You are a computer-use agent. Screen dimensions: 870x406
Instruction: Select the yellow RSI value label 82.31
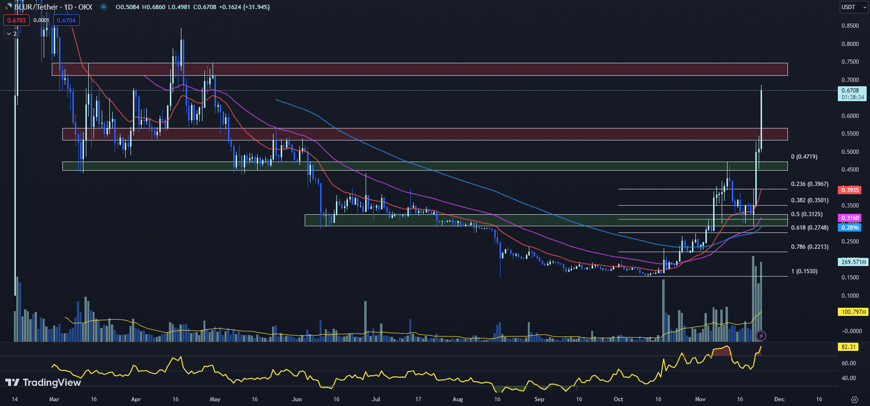848,347
